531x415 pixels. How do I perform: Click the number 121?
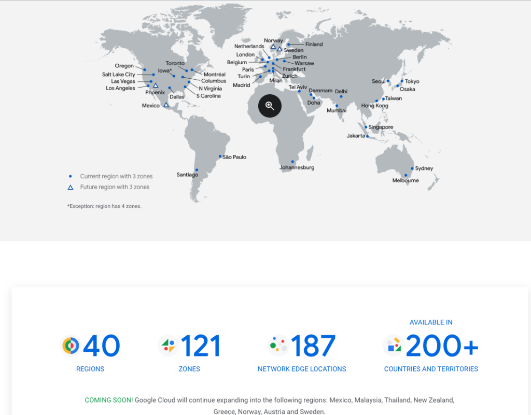coord(201,346)
